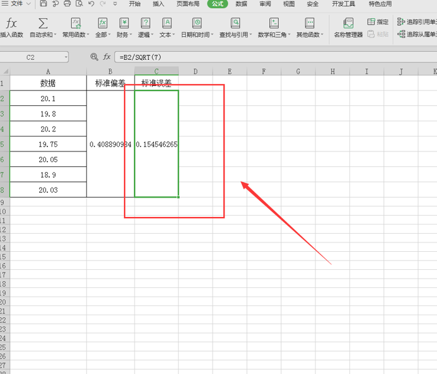Click the Print icon in top toolbar

[67, 4]
